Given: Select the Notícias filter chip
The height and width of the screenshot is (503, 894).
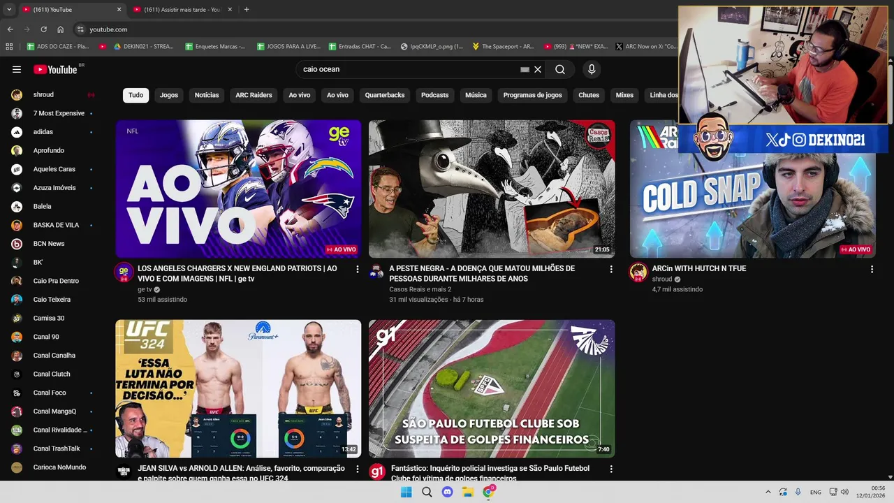Looking at the screenshot, I should pyautogui.click(x=207, y=95).
